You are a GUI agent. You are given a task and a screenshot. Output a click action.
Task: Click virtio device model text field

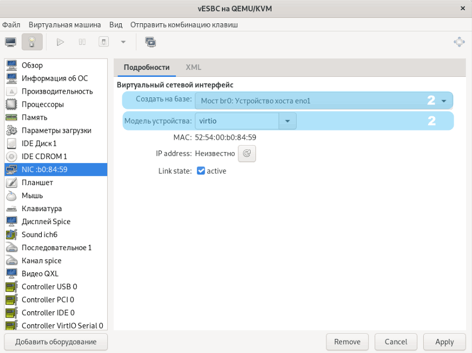(237, 121)
